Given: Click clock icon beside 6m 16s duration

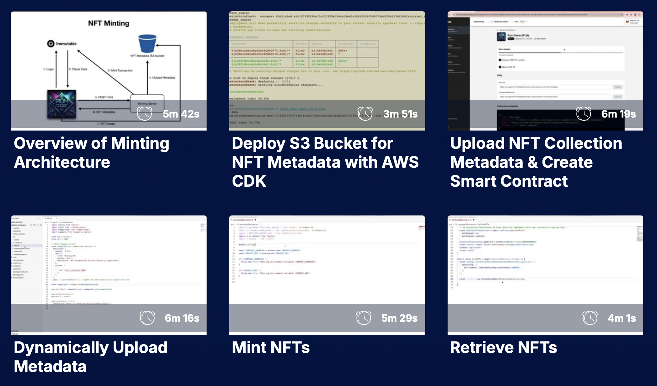Looking at the screenshot, I should tap(147, 318).
